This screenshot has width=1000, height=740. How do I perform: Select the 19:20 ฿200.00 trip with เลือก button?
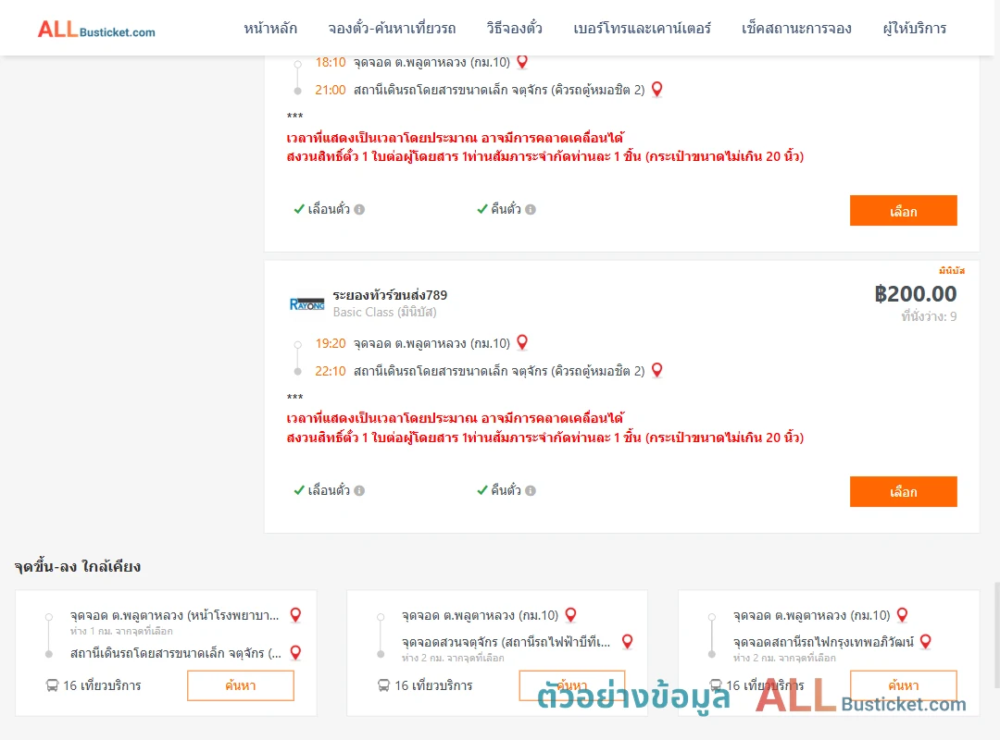tap(903, 491)
